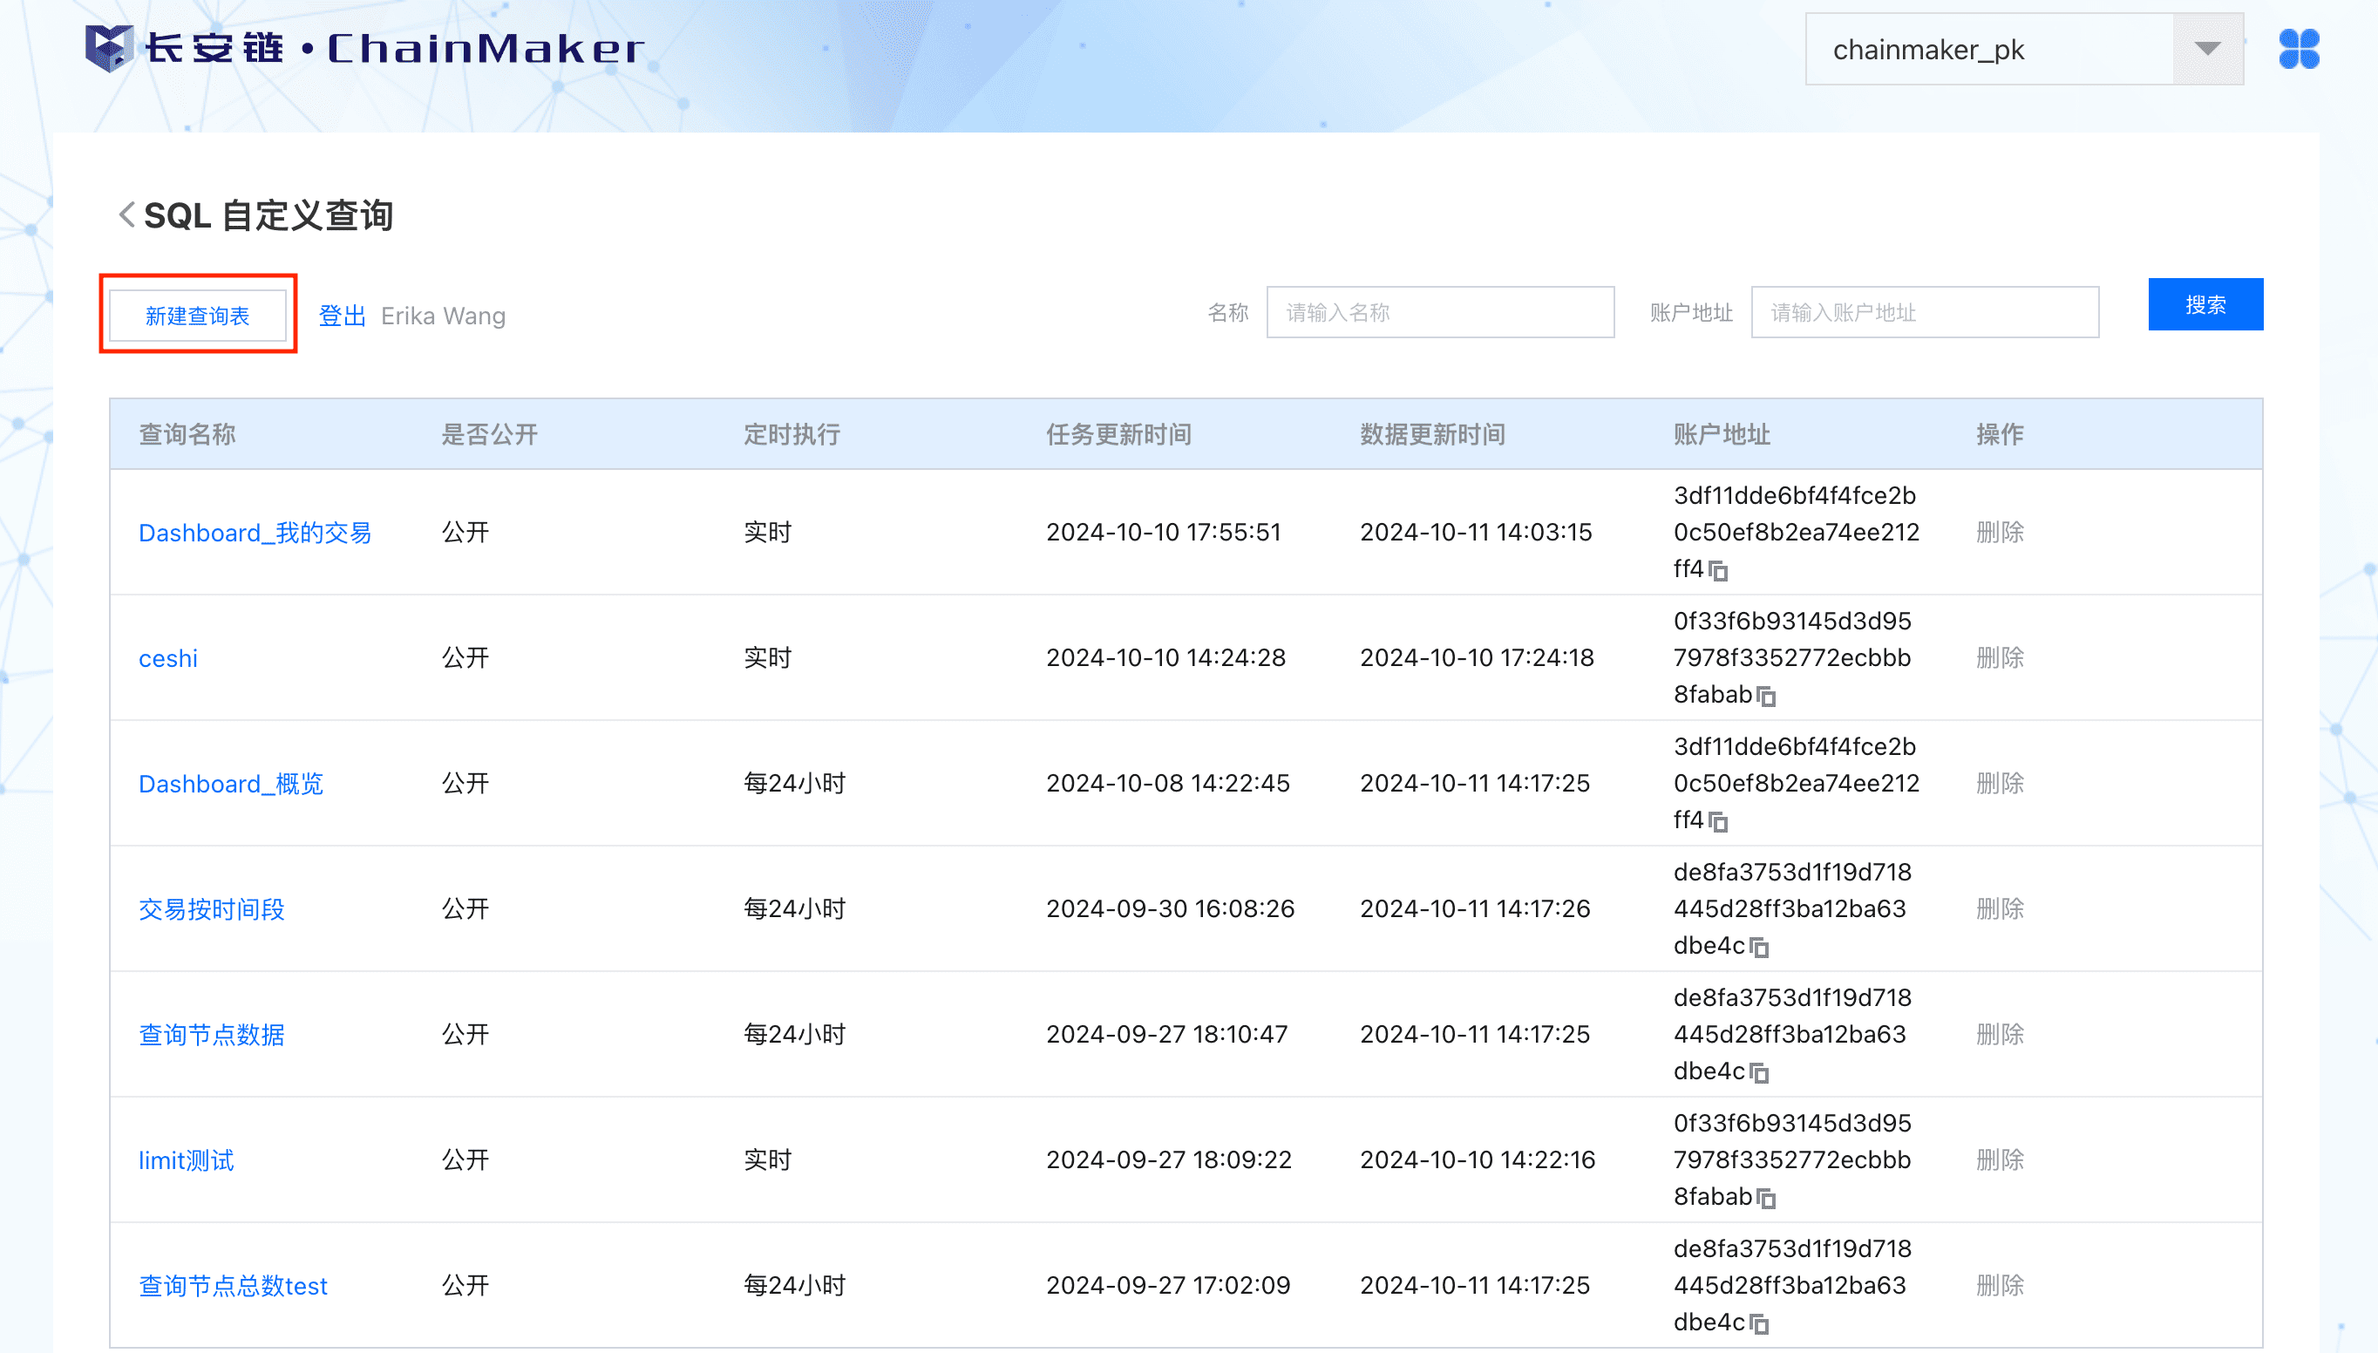
Task: Copy address icon in 查询节点总数test row
Action: [x=1759, y=1323]
